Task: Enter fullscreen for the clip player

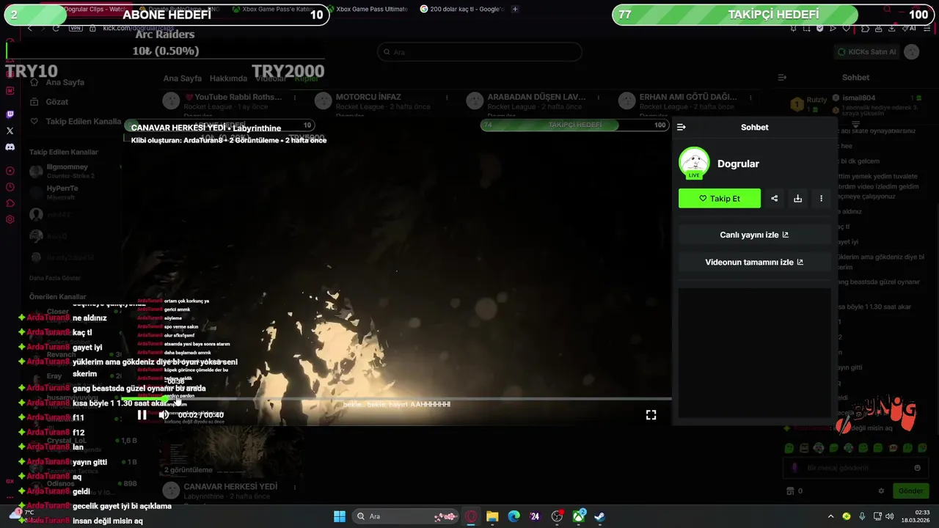Action: [651, 415]
